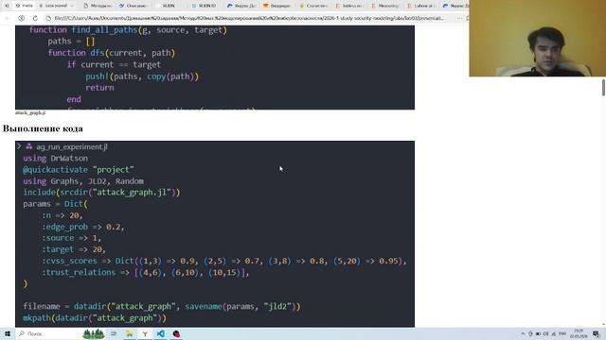Click the page vertical scrollbar thumb
606x340 pixels.
pos(603,87)
